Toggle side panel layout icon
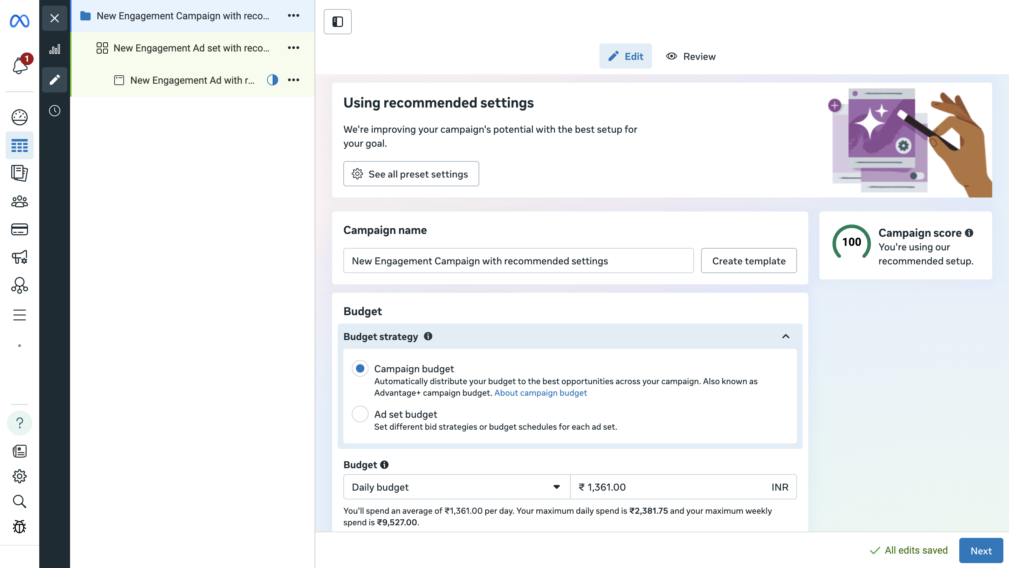The height and width of the screenshot is (568, 1009). coord(337,22)
